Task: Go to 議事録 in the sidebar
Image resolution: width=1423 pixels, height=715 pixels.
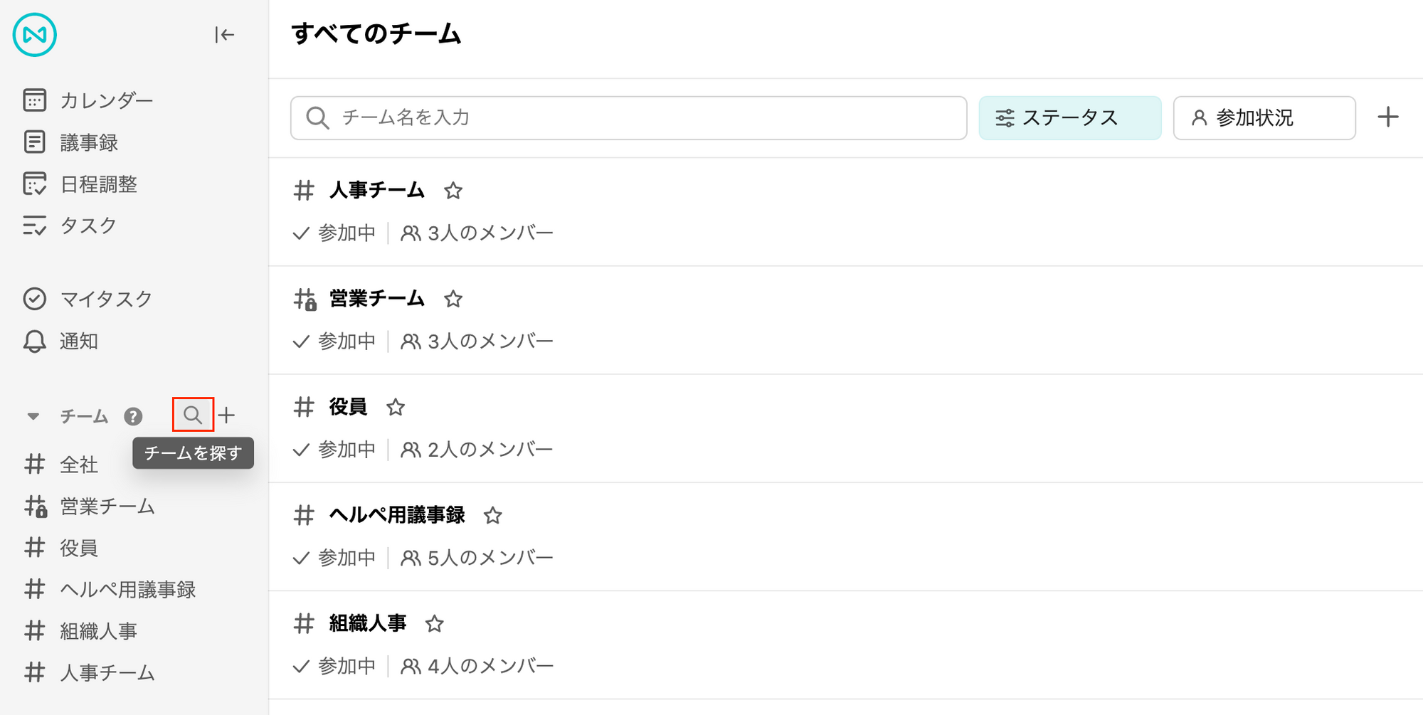Action: pos(70,142)
